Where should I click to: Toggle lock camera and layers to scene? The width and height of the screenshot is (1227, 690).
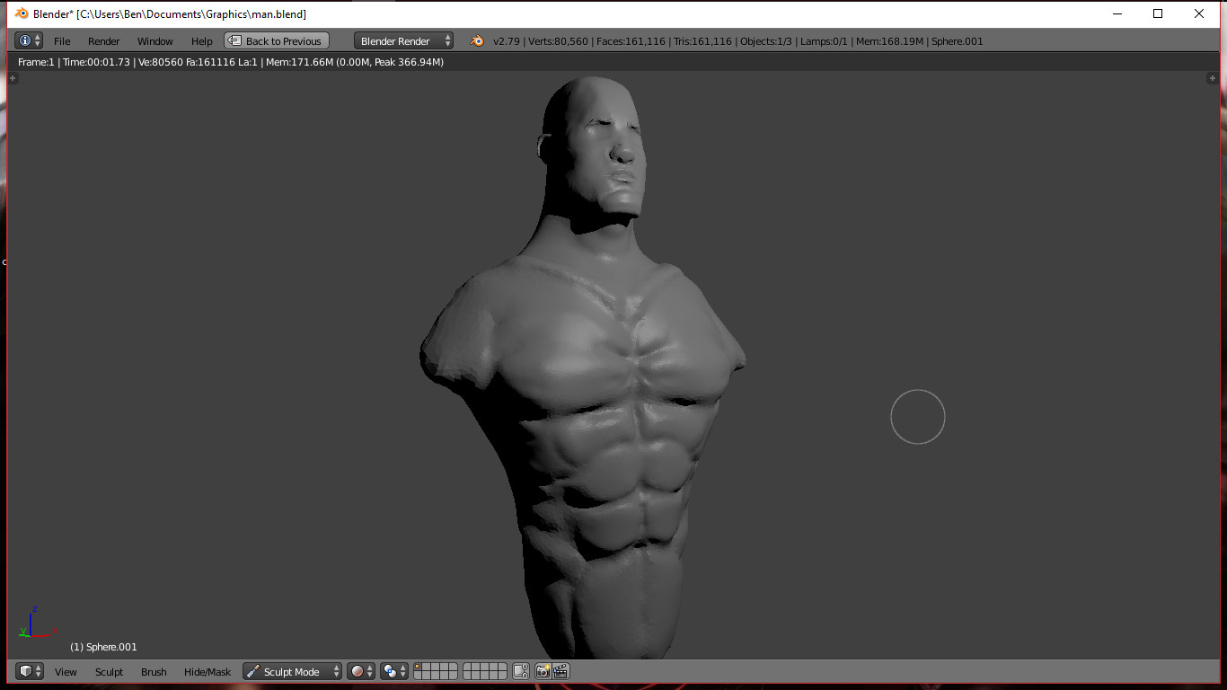coord(521,671)
